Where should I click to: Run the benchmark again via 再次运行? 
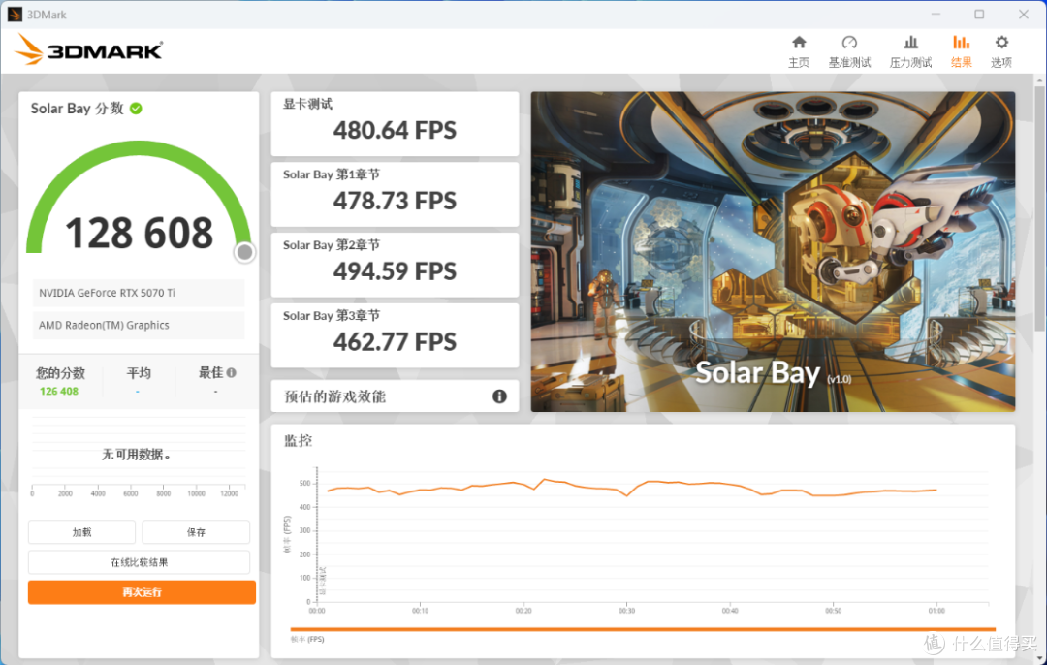pyautogui.click(x=141, y=592)
